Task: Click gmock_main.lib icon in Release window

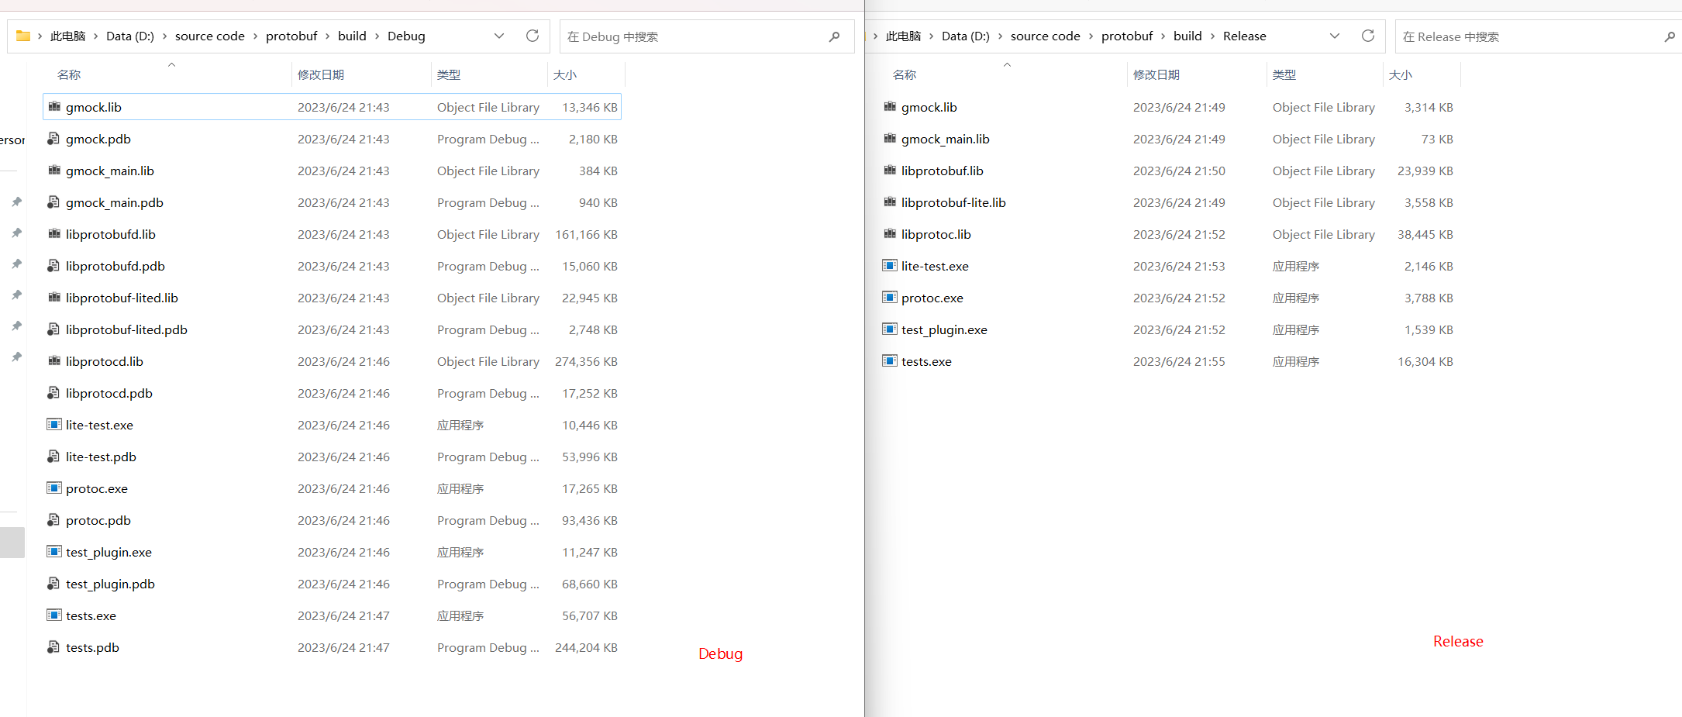Action: click(890, 139)
